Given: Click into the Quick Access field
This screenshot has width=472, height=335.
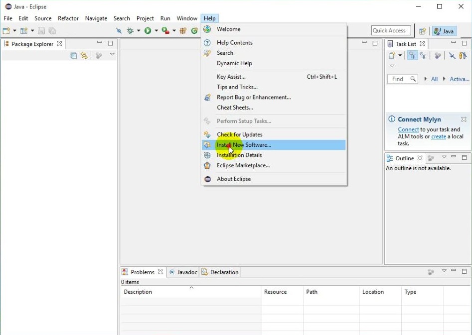Looking at the screenshot, I should click(391, 30).
